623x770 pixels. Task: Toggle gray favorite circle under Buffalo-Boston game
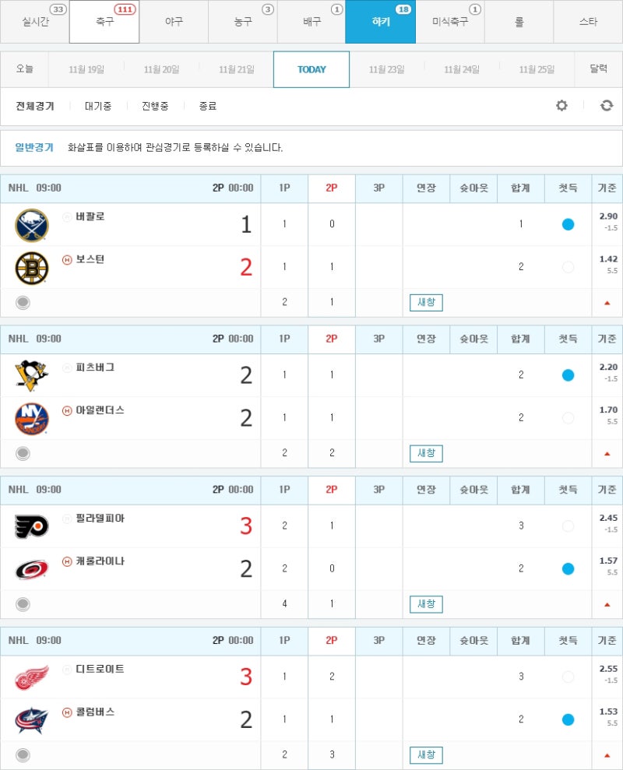click(23, 303)
